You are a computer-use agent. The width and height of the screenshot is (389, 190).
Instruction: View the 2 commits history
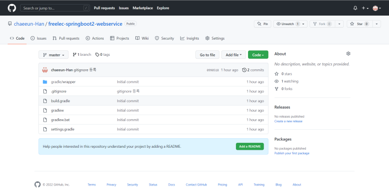click(x=253, y=70)
